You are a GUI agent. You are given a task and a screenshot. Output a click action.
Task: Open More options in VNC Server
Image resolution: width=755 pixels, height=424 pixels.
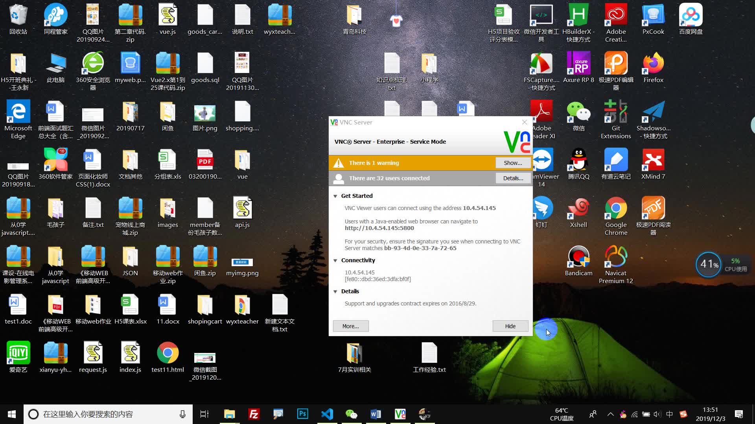pyautogui.click(x=350, y=325)
